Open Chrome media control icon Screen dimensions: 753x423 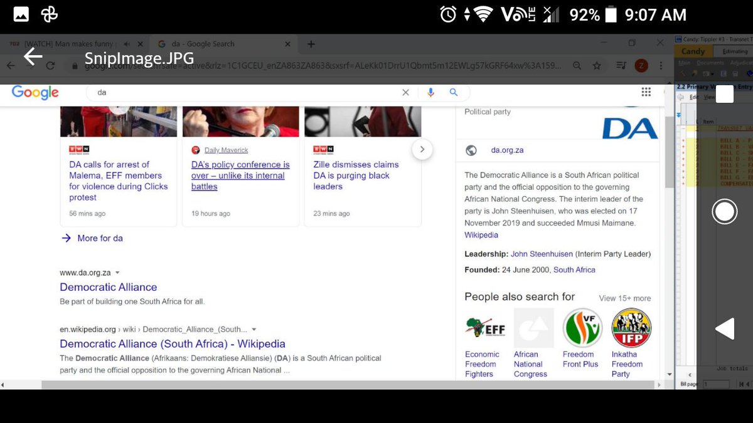click(x=621, y=65)
